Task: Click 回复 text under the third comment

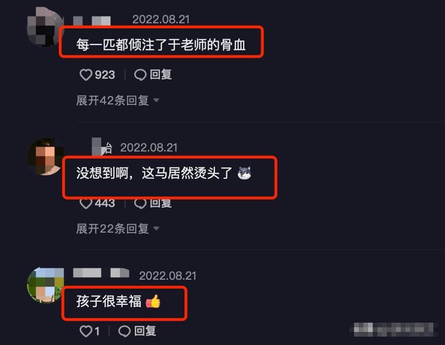Action: click(145, 331)
